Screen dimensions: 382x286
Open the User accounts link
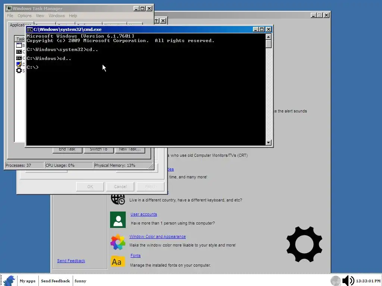pos(144,214)
